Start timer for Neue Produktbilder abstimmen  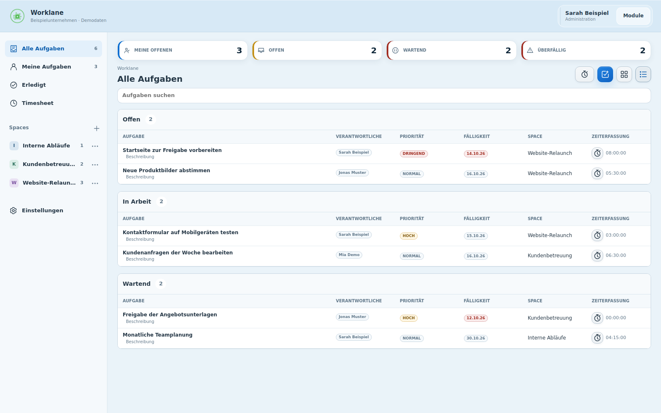(597, 173)
